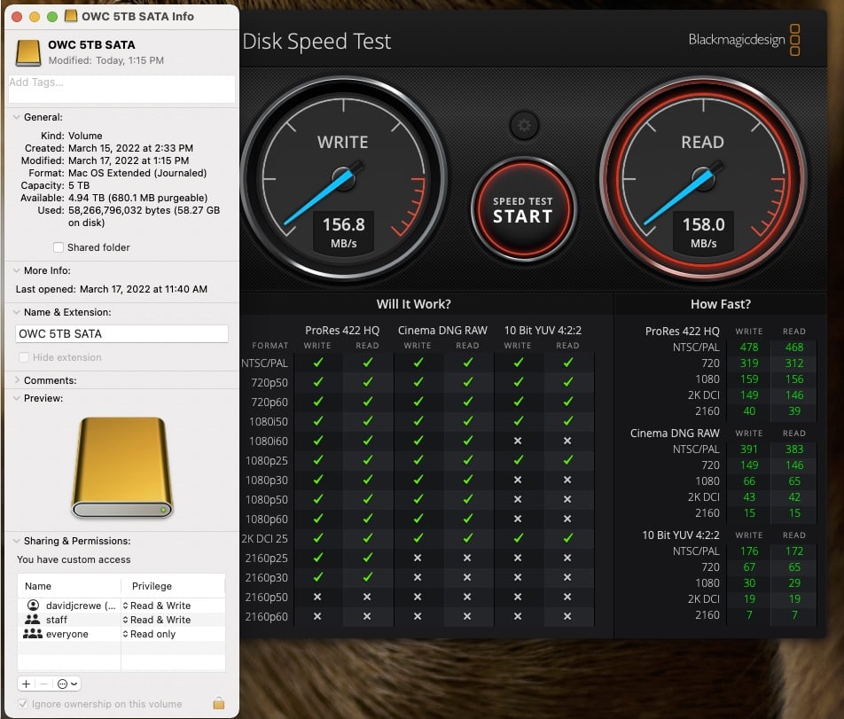This screenshot has width=844, height=719.
Task: Add a user with the plus button
Action: point(26,684)
